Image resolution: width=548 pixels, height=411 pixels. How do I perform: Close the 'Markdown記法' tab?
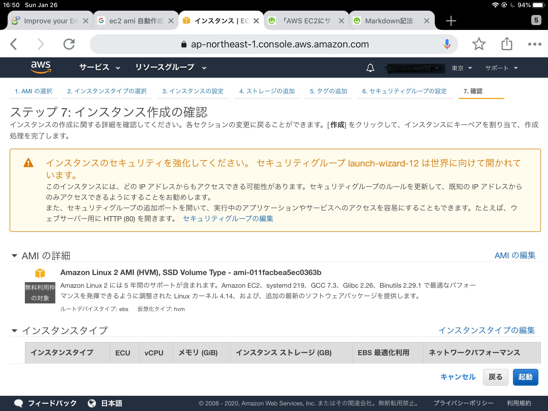pos(427,21)
